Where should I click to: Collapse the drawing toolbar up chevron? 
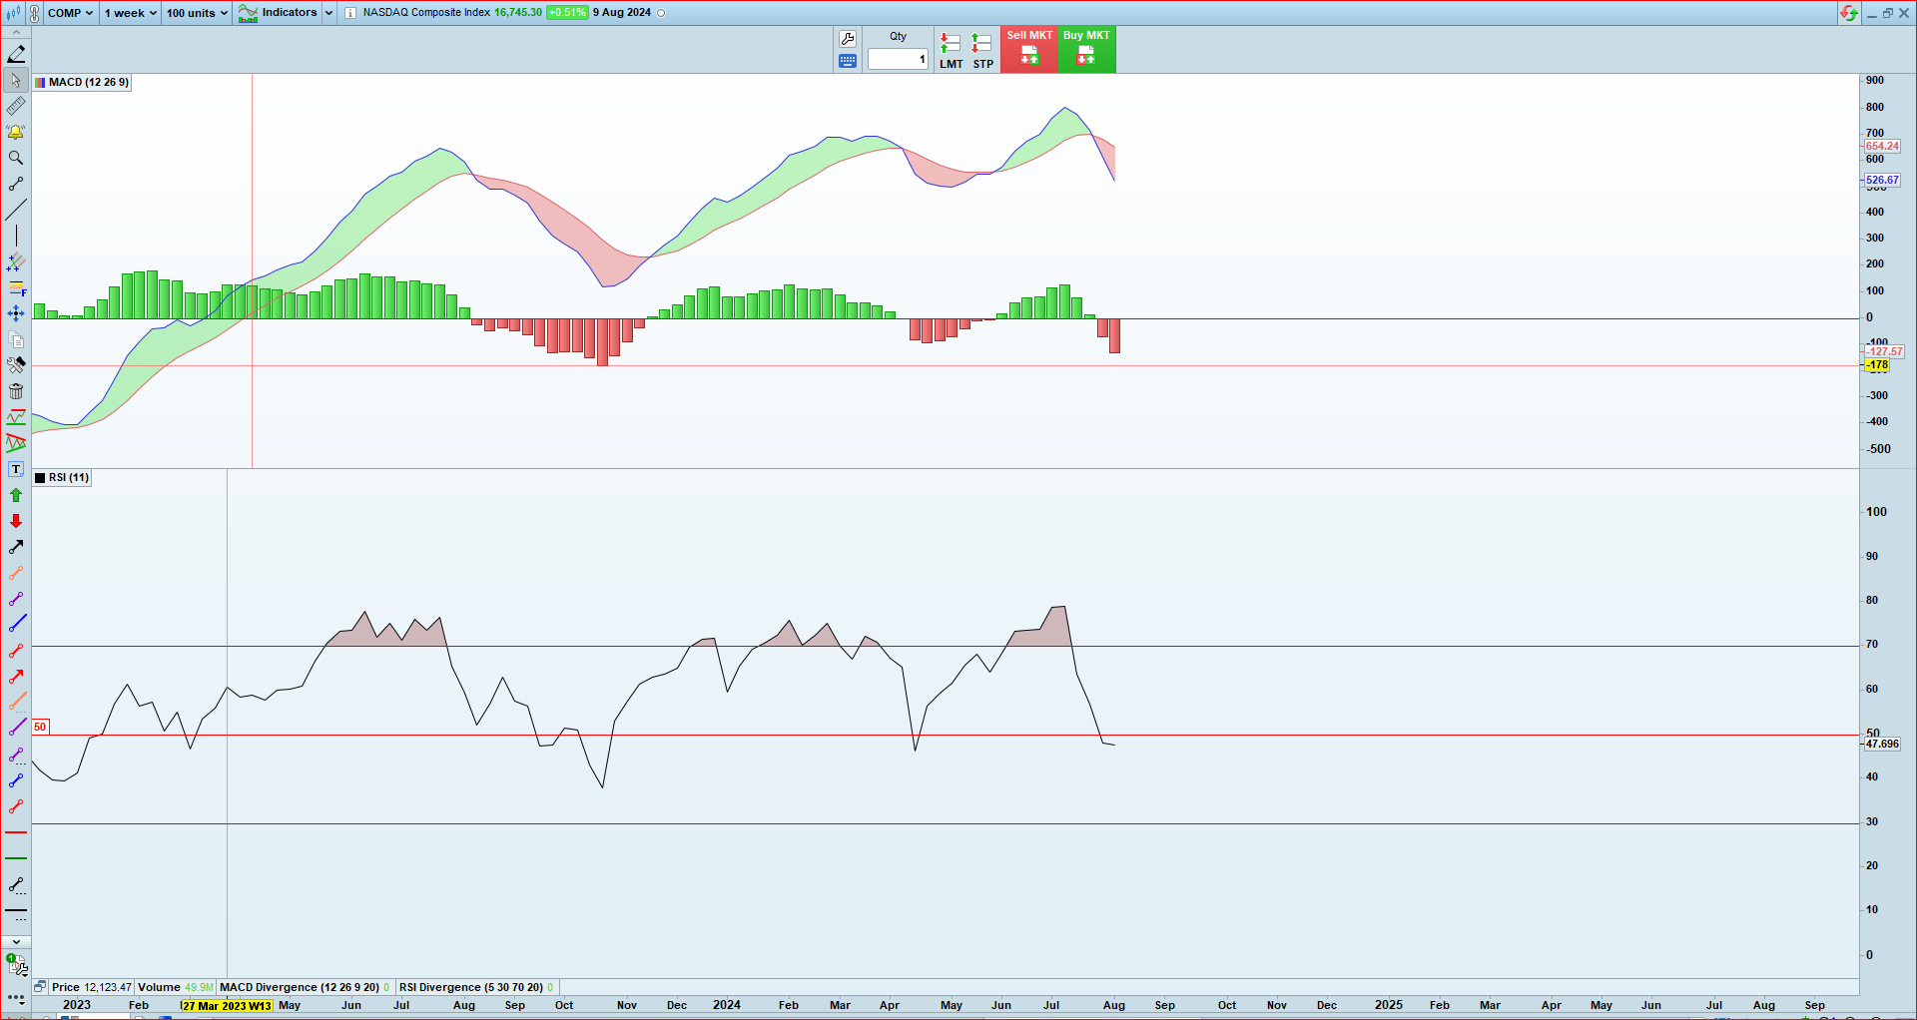pos(16,33)
